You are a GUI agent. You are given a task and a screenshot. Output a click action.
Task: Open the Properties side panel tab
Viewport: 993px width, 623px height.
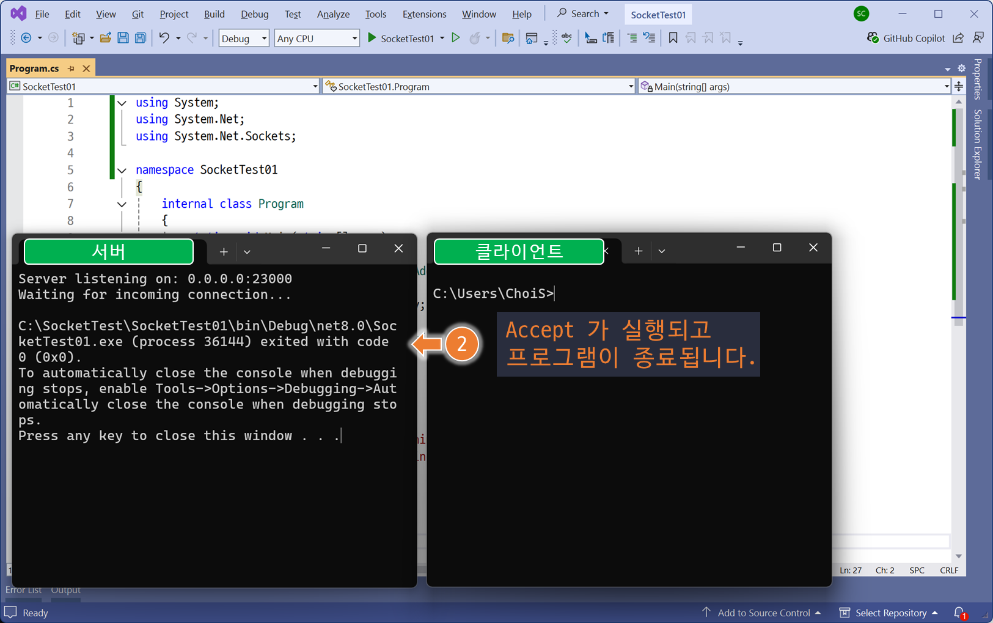click(978, 79)
